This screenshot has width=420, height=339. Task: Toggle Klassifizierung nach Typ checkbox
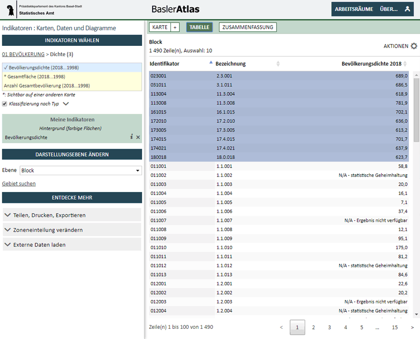(x=5, y=104)
